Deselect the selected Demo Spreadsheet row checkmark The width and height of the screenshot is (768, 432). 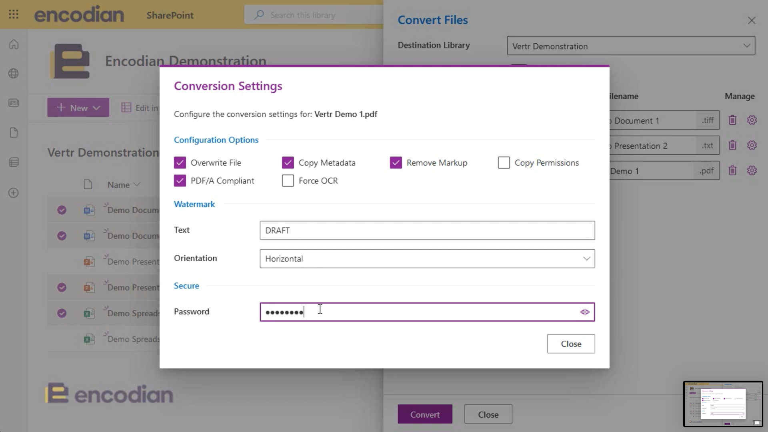62,313
